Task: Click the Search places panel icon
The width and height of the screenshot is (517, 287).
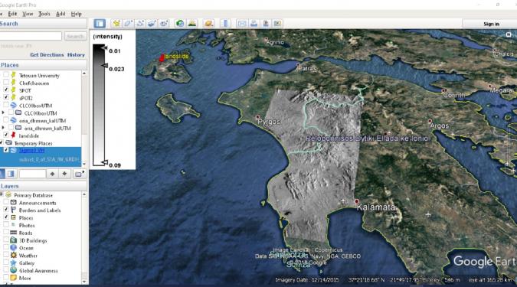Action: (x=3, y=174)
